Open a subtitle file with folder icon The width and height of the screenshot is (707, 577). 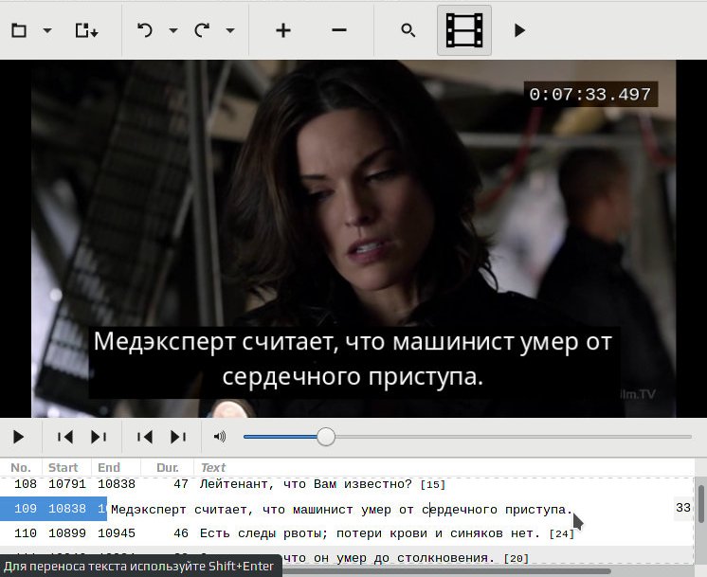point(19,30)
